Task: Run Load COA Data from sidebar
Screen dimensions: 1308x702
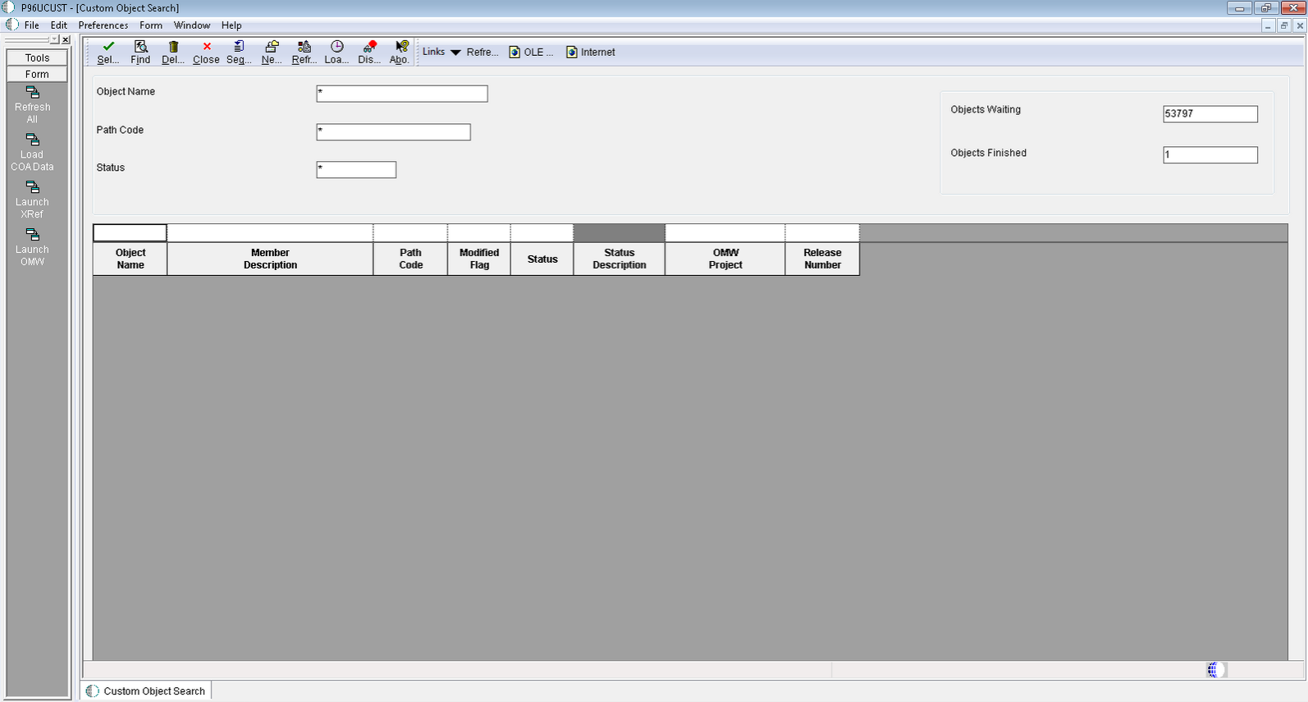Action: click(33, 153)
